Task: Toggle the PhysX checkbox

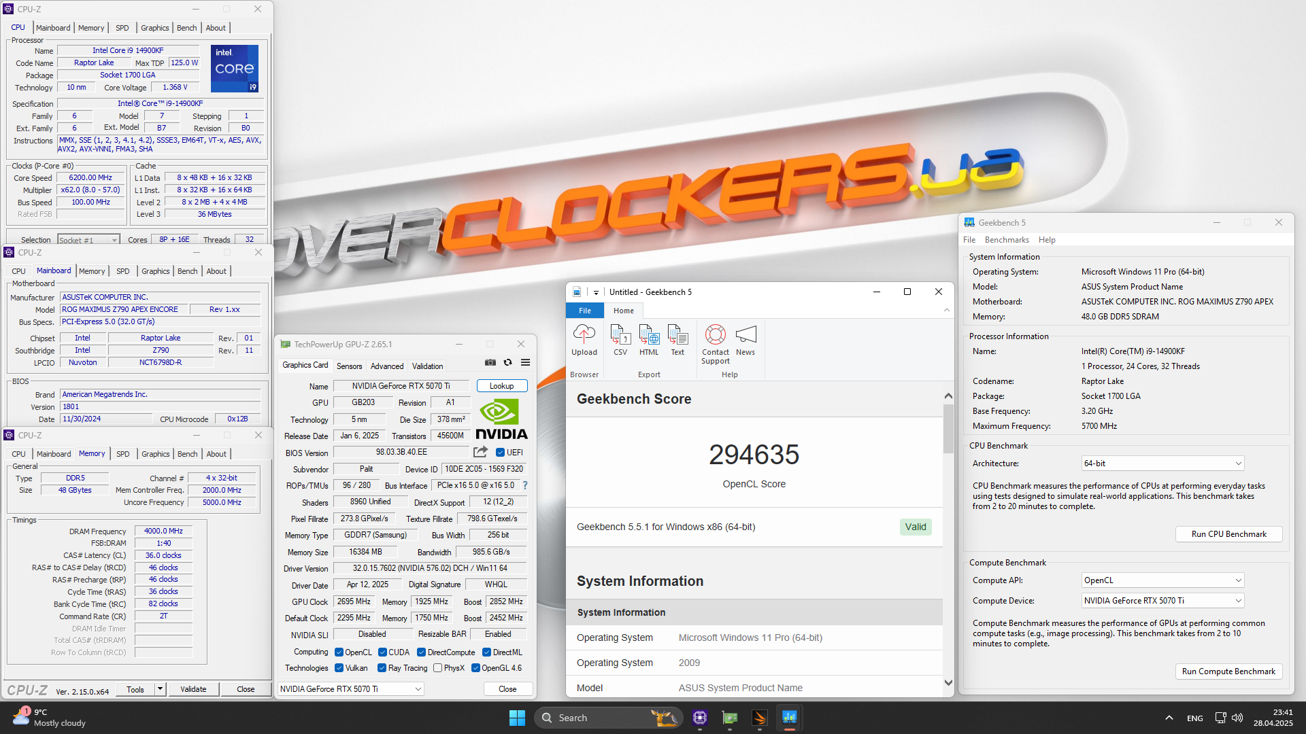Action: pos(437,668)
